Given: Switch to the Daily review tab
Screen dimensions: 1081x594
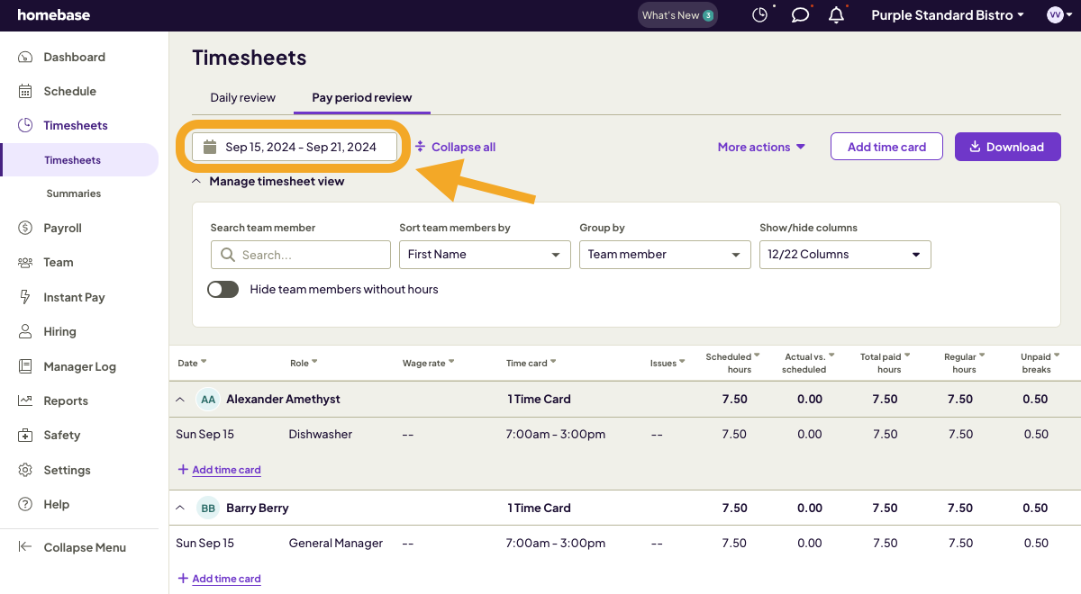Looking at the screenshot, I should pyautogui.click(x=242, y=97).
